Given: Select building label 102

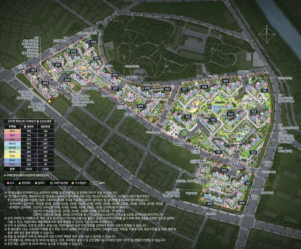Looking at the screenshot, I should [253, 152].
